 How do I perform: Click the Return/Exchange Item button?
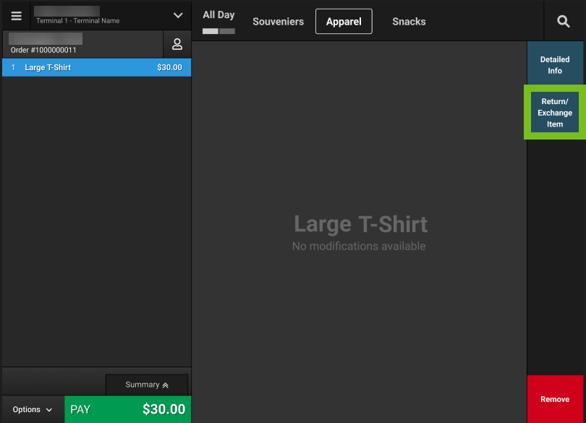click(554, 112)
